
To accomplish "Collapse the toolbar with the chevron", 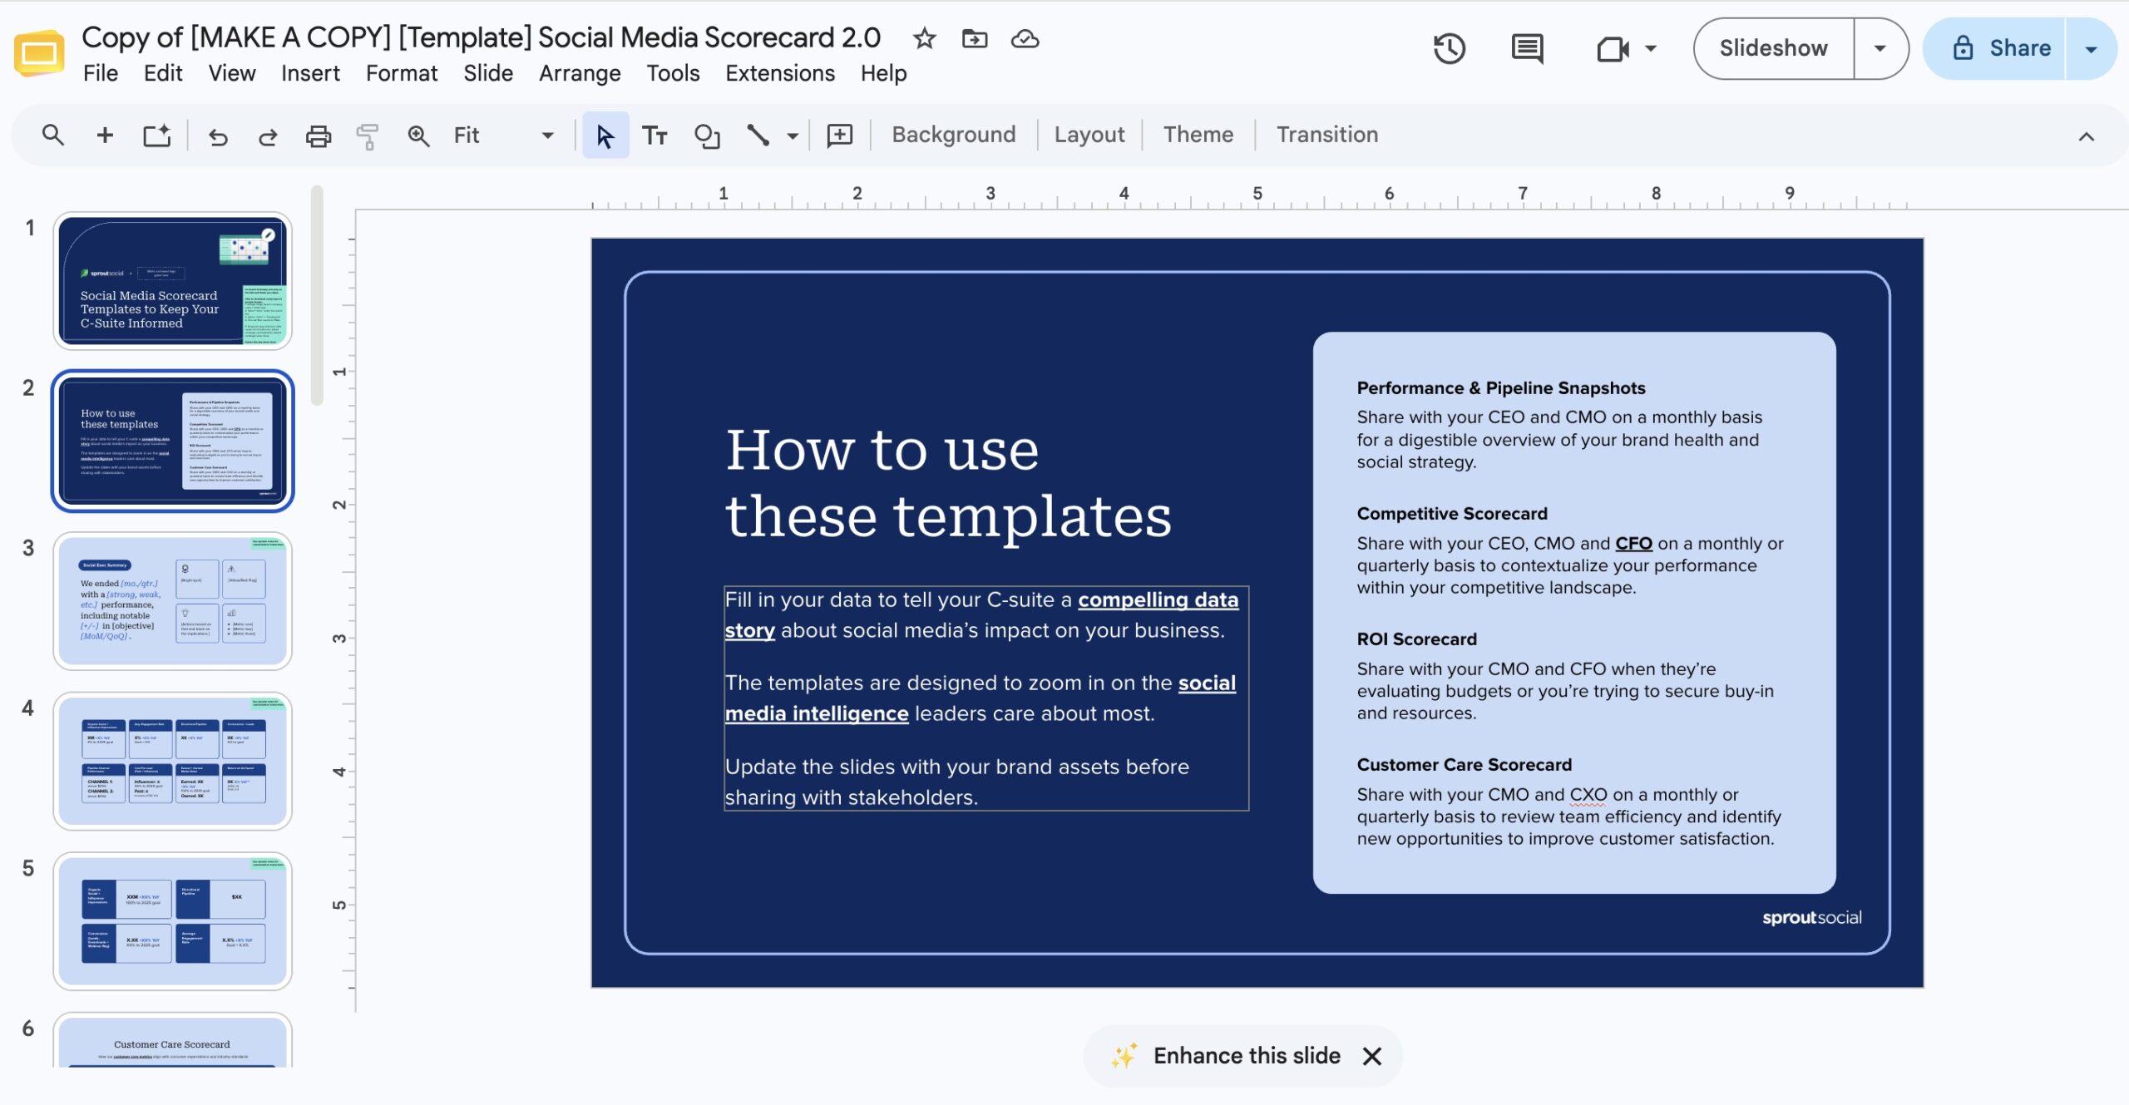I will pyautogui.click(x=2086, y=136).
